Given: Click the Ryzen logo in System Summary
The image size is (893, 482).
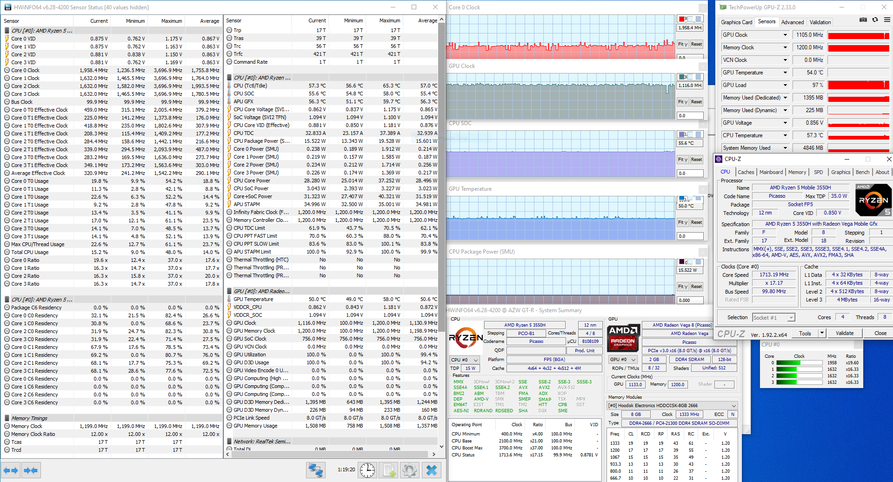Looking at the screenshot, I should click(466, 338).
